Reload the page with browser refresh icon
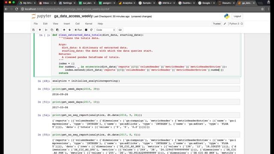This screenshot has width=274, height=154. [x=17, y=9]
